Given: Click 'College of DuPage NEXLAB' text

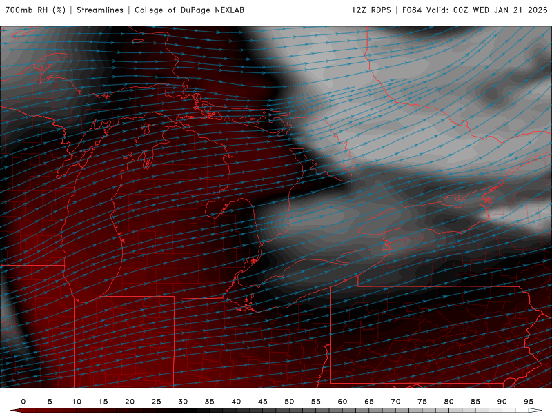Looking at the screenshot, I should point(189,10).
